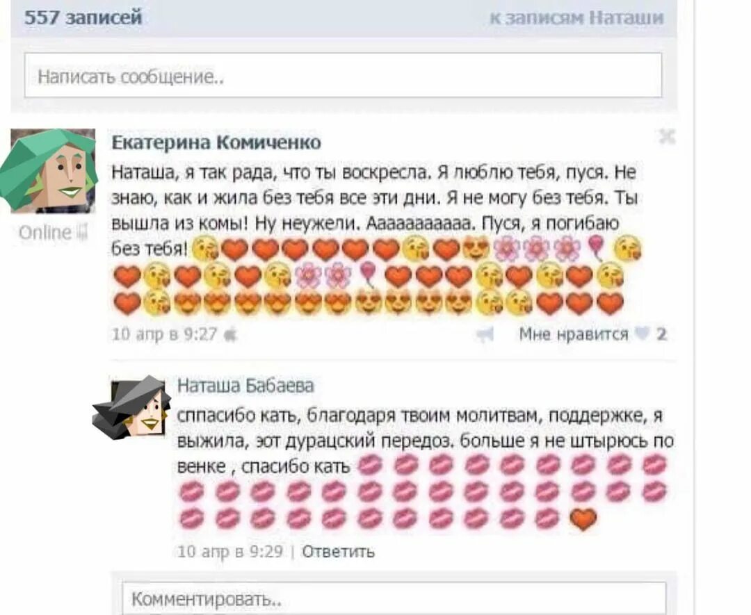Click Мне нравится like button
The height and width of the screenshot is (615, 751).
click(573, 334)
